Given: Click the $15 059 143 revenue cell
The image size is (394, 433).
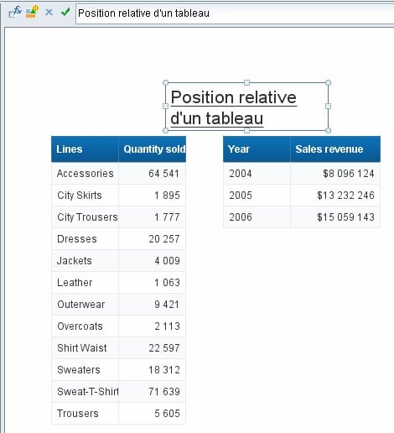Looking at the screenshot, I should (x=335, y=217).
